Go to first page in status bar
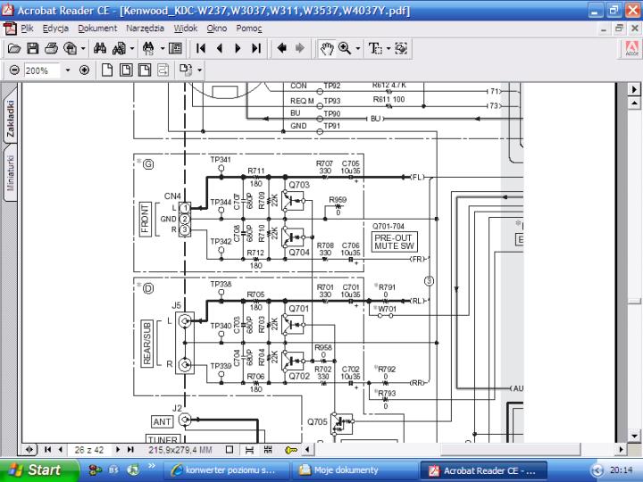This screenshot has height=482, width=643. [x=47, y=450]
